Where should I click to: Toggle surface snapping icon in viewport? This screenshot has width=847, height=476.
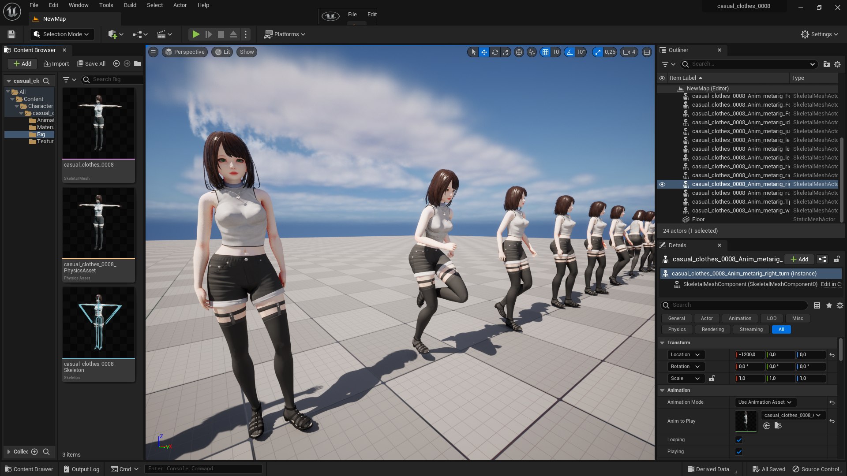532,52
